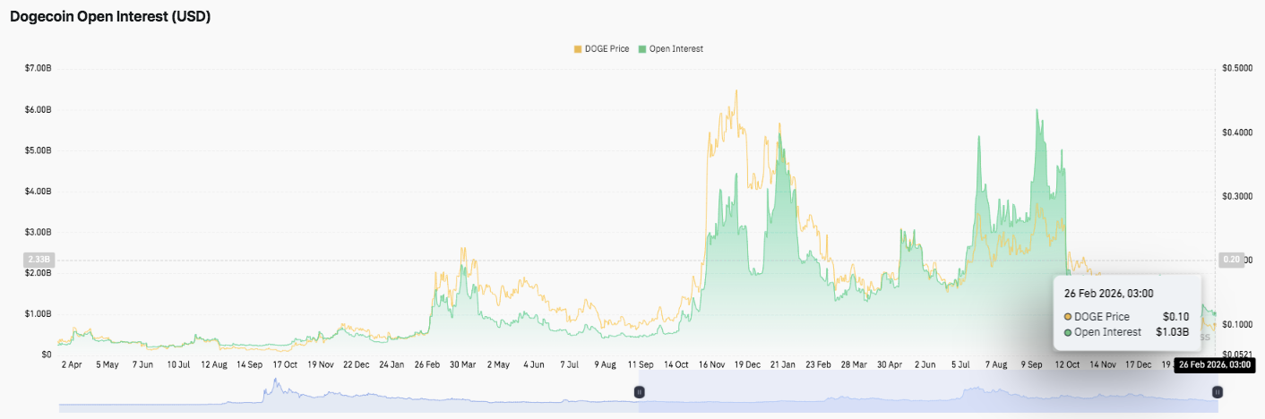Image resolution: width=1265 pixels, height=419 pixels.
Task: Toggle the Open Interest series label
Action: click(676, 48)
